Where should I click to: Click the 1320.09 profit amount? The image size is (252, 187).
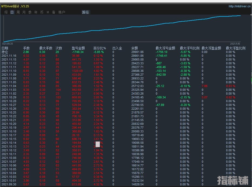point(77,71)
